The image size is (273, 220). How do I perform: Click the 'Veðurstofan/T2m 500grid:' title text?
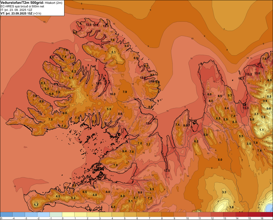click(22, 3)
